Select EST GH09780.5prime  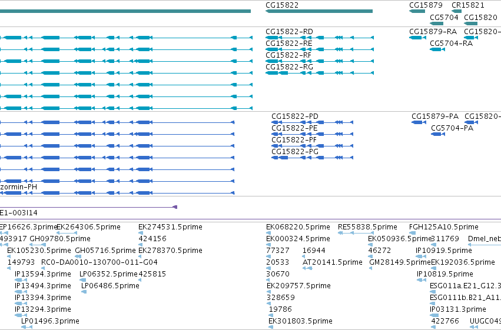pyautogui.click(x=60, y=239)
